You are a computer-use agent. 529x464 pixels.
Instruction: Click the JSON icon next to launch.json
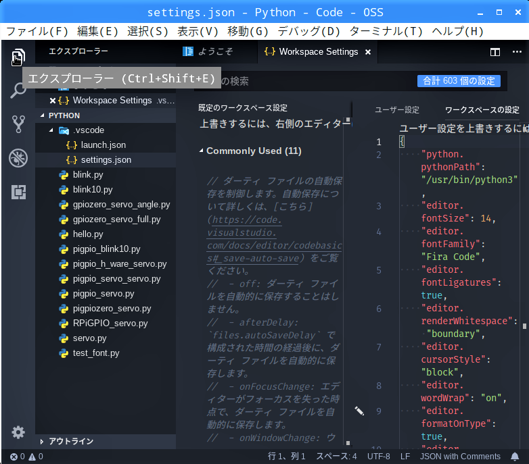pos(72,145)
